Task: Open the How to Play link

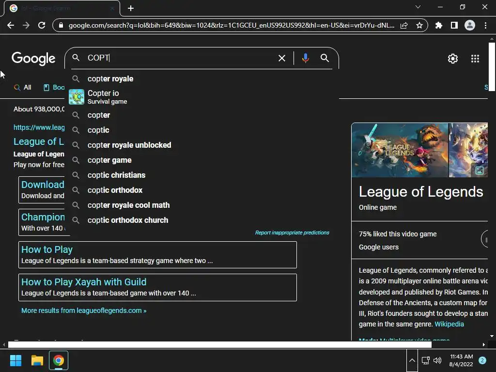Action: (47, 249)
